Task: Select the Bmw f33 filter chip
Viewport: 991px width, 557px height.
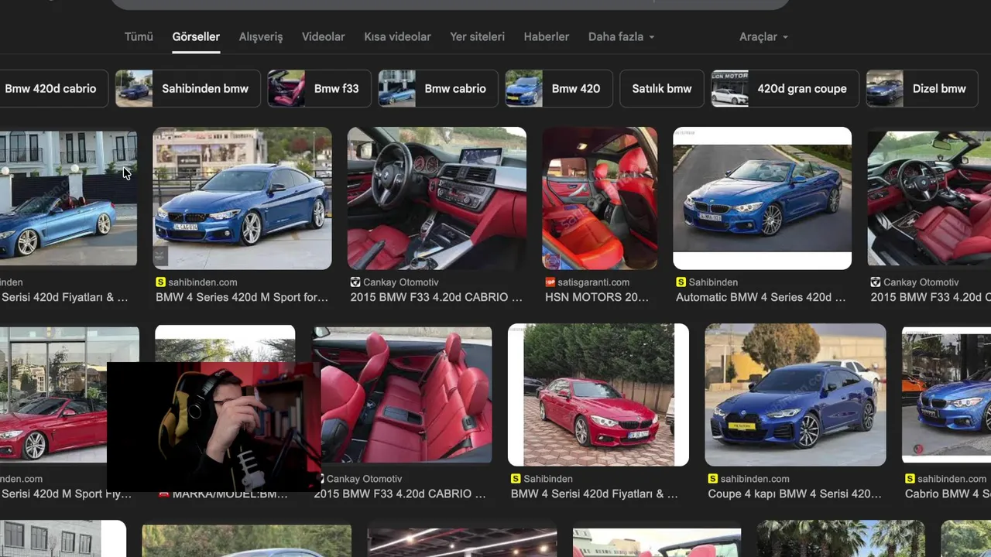Action: 319,88
